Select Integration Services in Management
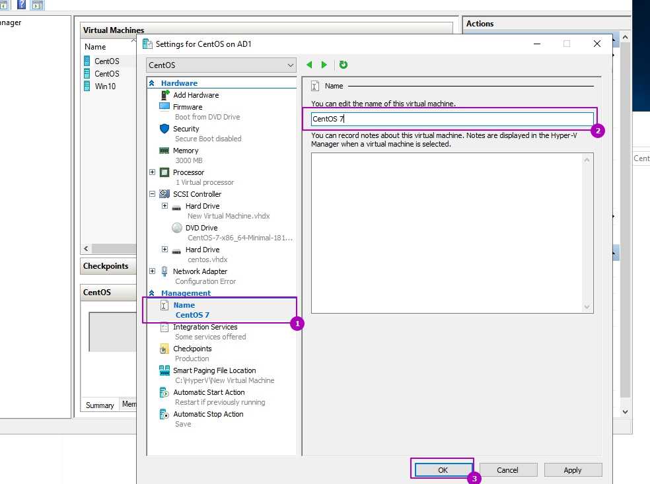This screenshot has height=484, width=650. pos(205,327)
